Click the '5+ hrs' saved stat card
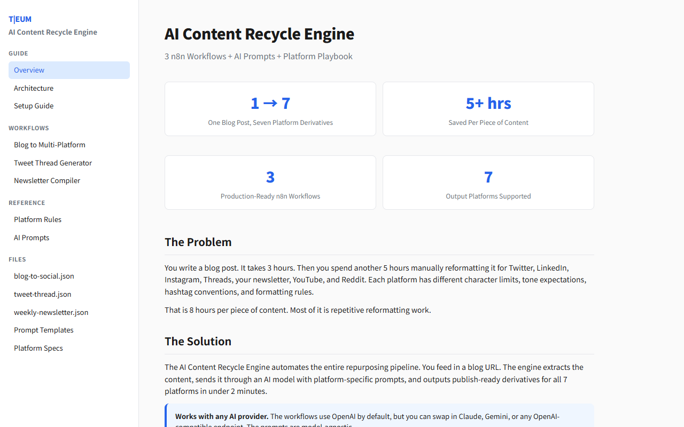 tap(488, 109)
